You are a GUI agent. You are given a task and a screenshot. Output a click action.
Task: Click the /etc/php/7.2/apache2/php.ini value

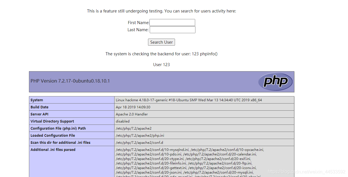coord(140,135)
